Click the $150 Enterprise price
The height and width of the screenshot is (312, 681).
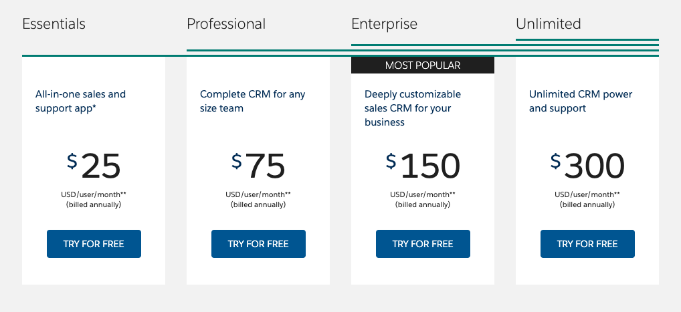click(x=423, y=166)
